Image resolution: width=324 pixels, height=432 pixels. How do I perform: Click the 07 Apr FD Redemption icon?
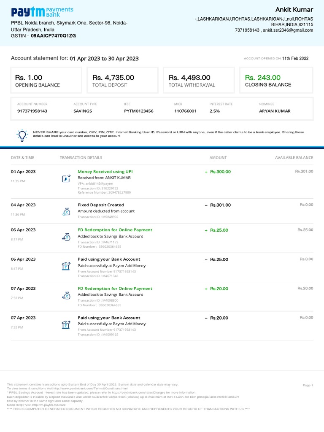coord(66,295)
